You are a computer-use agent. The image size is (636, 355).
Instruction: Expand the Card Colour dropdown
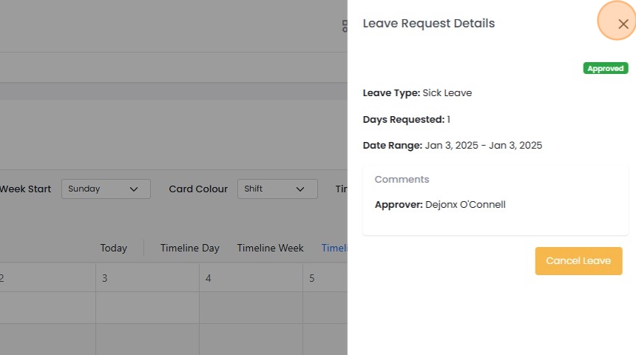(277, 189)
